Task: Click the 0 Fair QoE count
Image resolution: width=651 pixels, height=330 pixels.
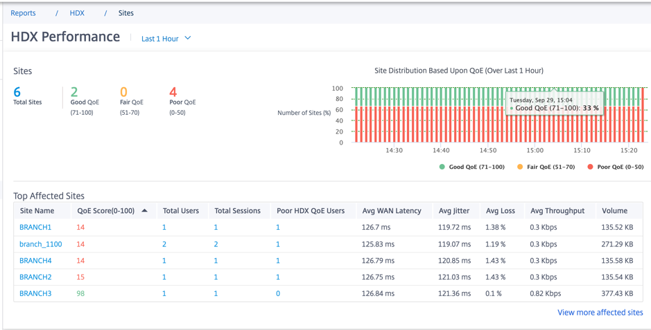Action: coord(123,91)
